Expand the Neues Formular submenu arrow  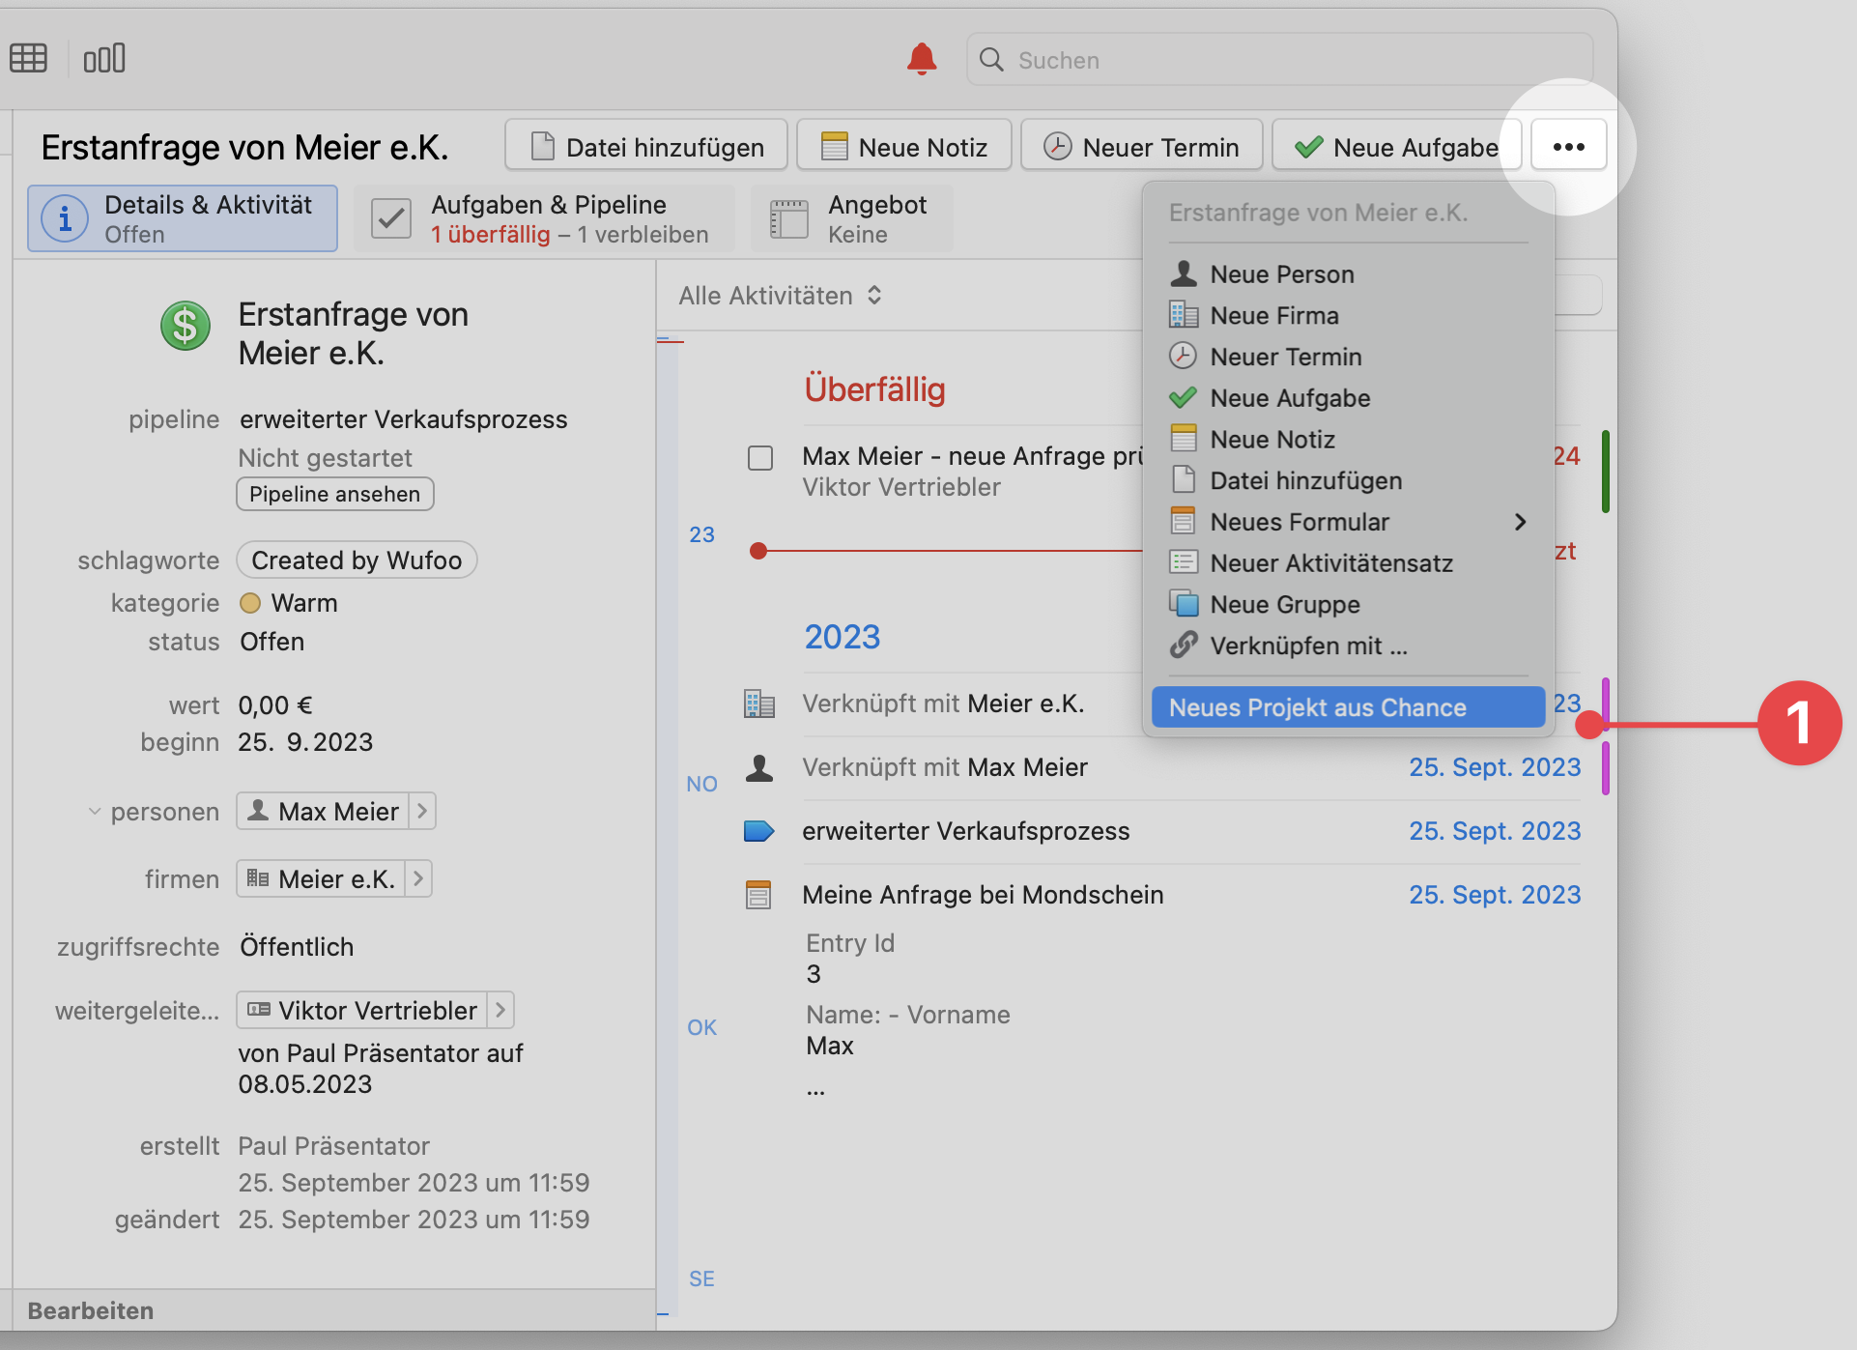pos(1520,522)
